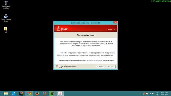Switch to the Java installer taskbar icon
This screenshot has height=96, width=171.
coord(60,94)
